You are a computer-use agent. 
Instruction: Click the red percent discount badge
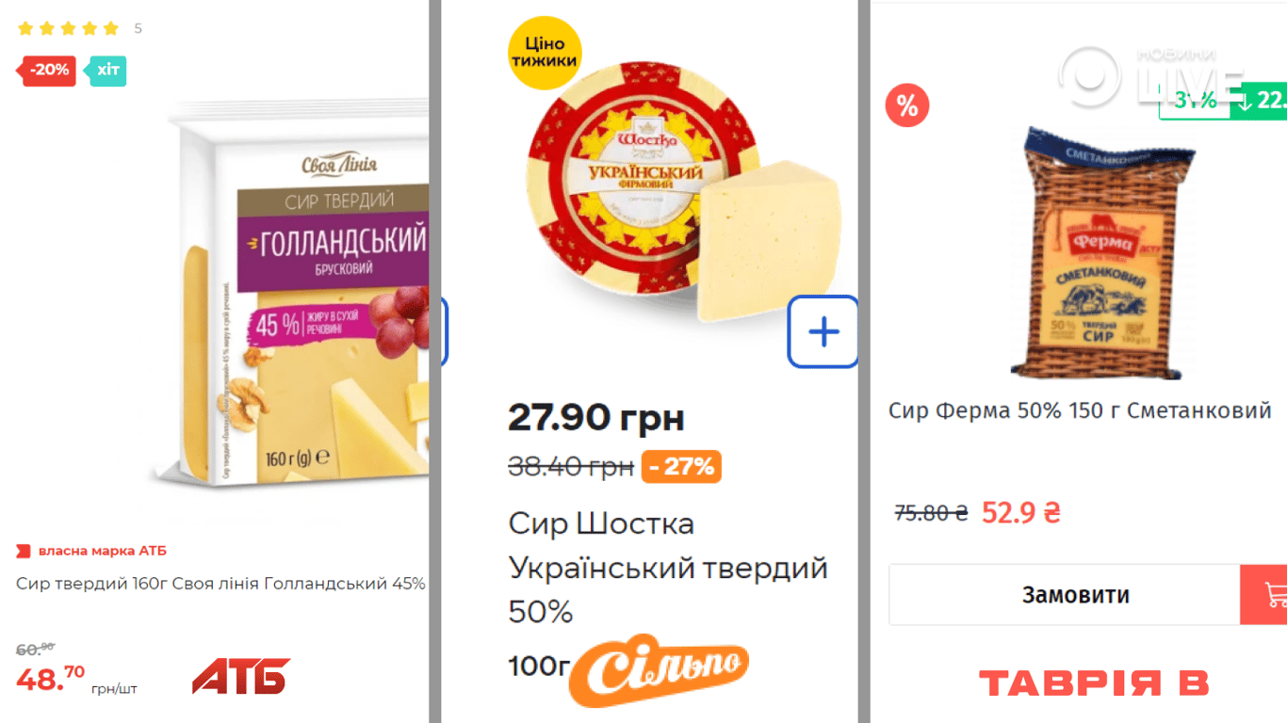pyautogui.click(x=907, y=105)
